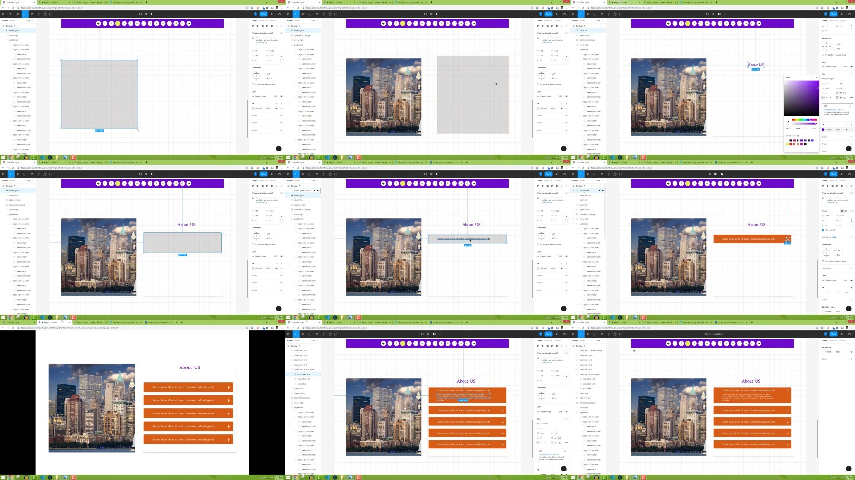This screenshot has height=480, width=855.
Task: Pick the eyedropper in the color picker
Action: [x=788, y=121]
